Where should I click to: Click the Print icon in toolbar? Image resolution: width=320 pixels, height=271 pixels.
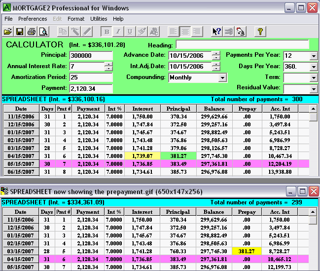[32, 32]
